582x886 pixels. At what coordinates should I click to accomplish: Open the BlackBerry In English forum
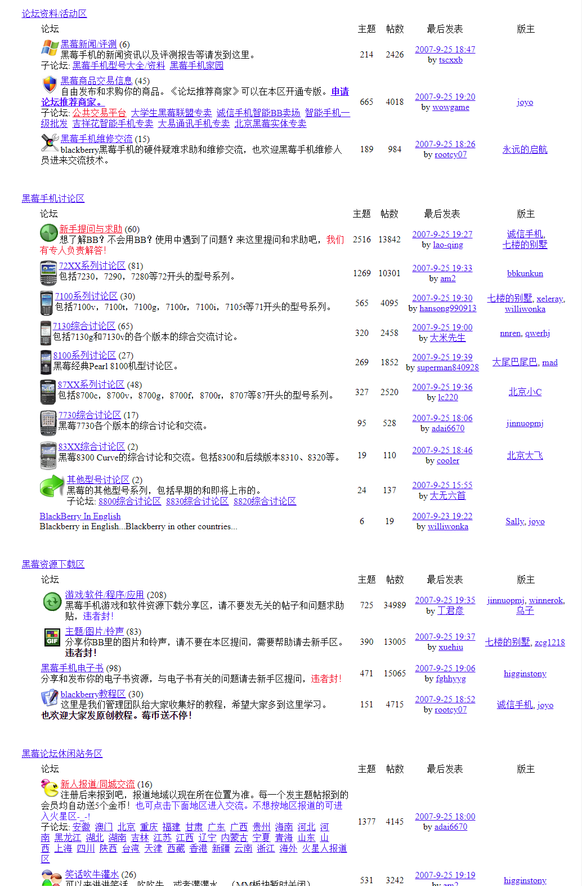(x=80, y=516)
